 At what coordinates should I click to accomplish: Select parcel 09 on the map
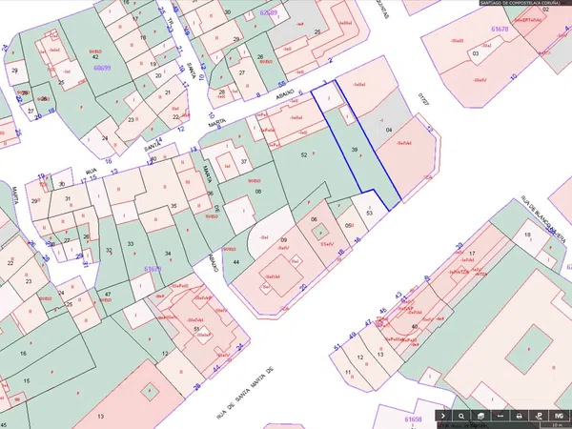point(284,239)
